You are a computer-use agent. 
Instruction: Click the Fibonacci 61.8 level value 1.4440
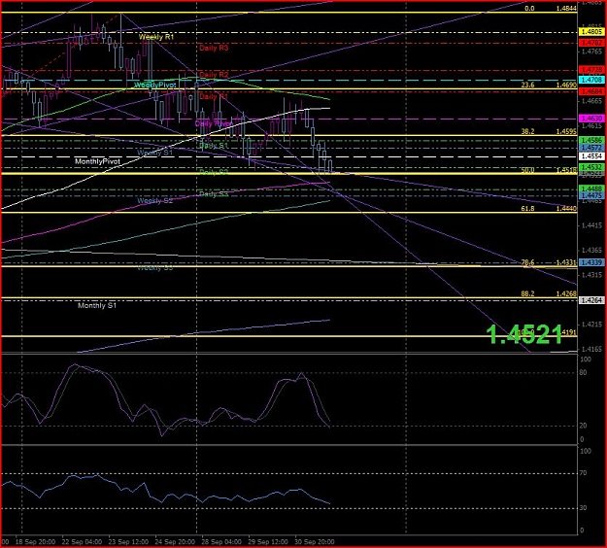[566, 208]
